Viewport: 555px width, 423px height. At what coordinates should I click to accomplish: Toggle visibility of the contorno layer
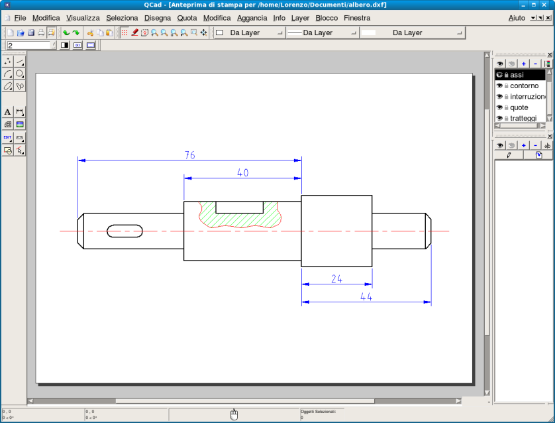[x=499, y=86]
